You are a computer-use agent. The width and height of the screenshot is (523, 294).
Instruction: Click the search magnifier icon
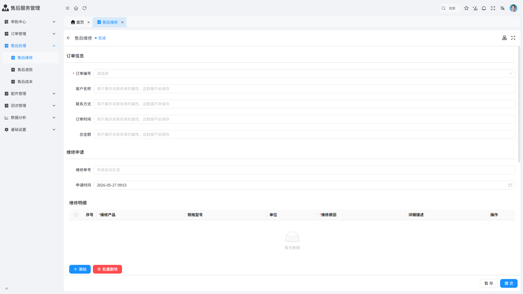(443, 8)
